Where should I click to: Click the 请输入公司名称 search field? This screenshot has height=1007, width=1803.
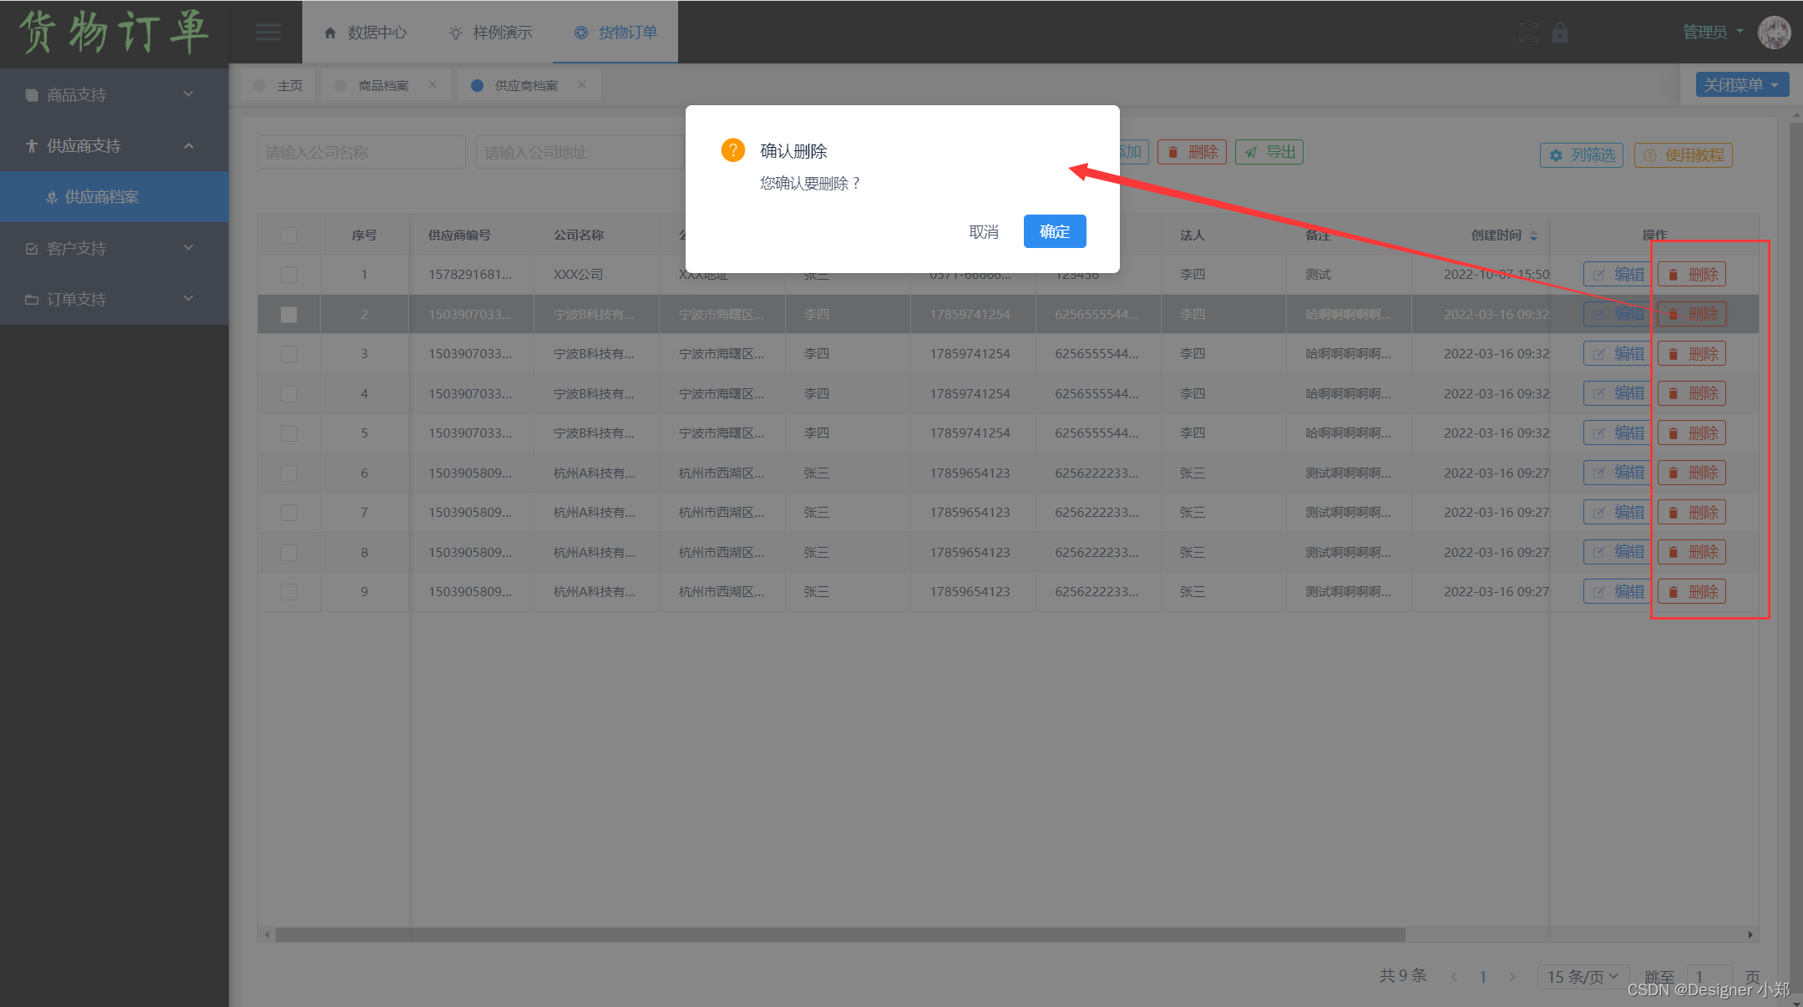[x=361, y=153]
